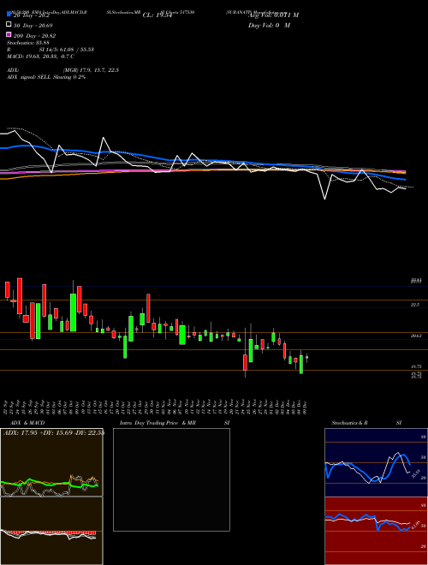
Task: Click the blue 20 Day EMA legend swatch
Action: click(9, 15)
